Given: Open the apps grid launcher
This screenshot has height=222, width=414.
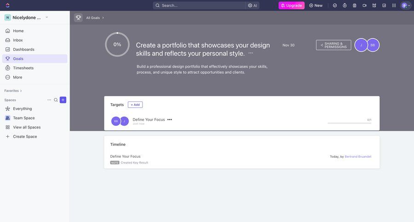Looking at the screenshot, I should point(394,6).
